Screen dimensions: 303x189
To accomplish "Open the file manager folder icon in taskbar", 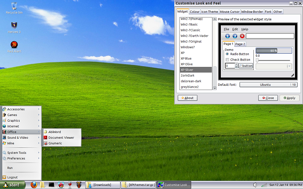I will 42,185.
